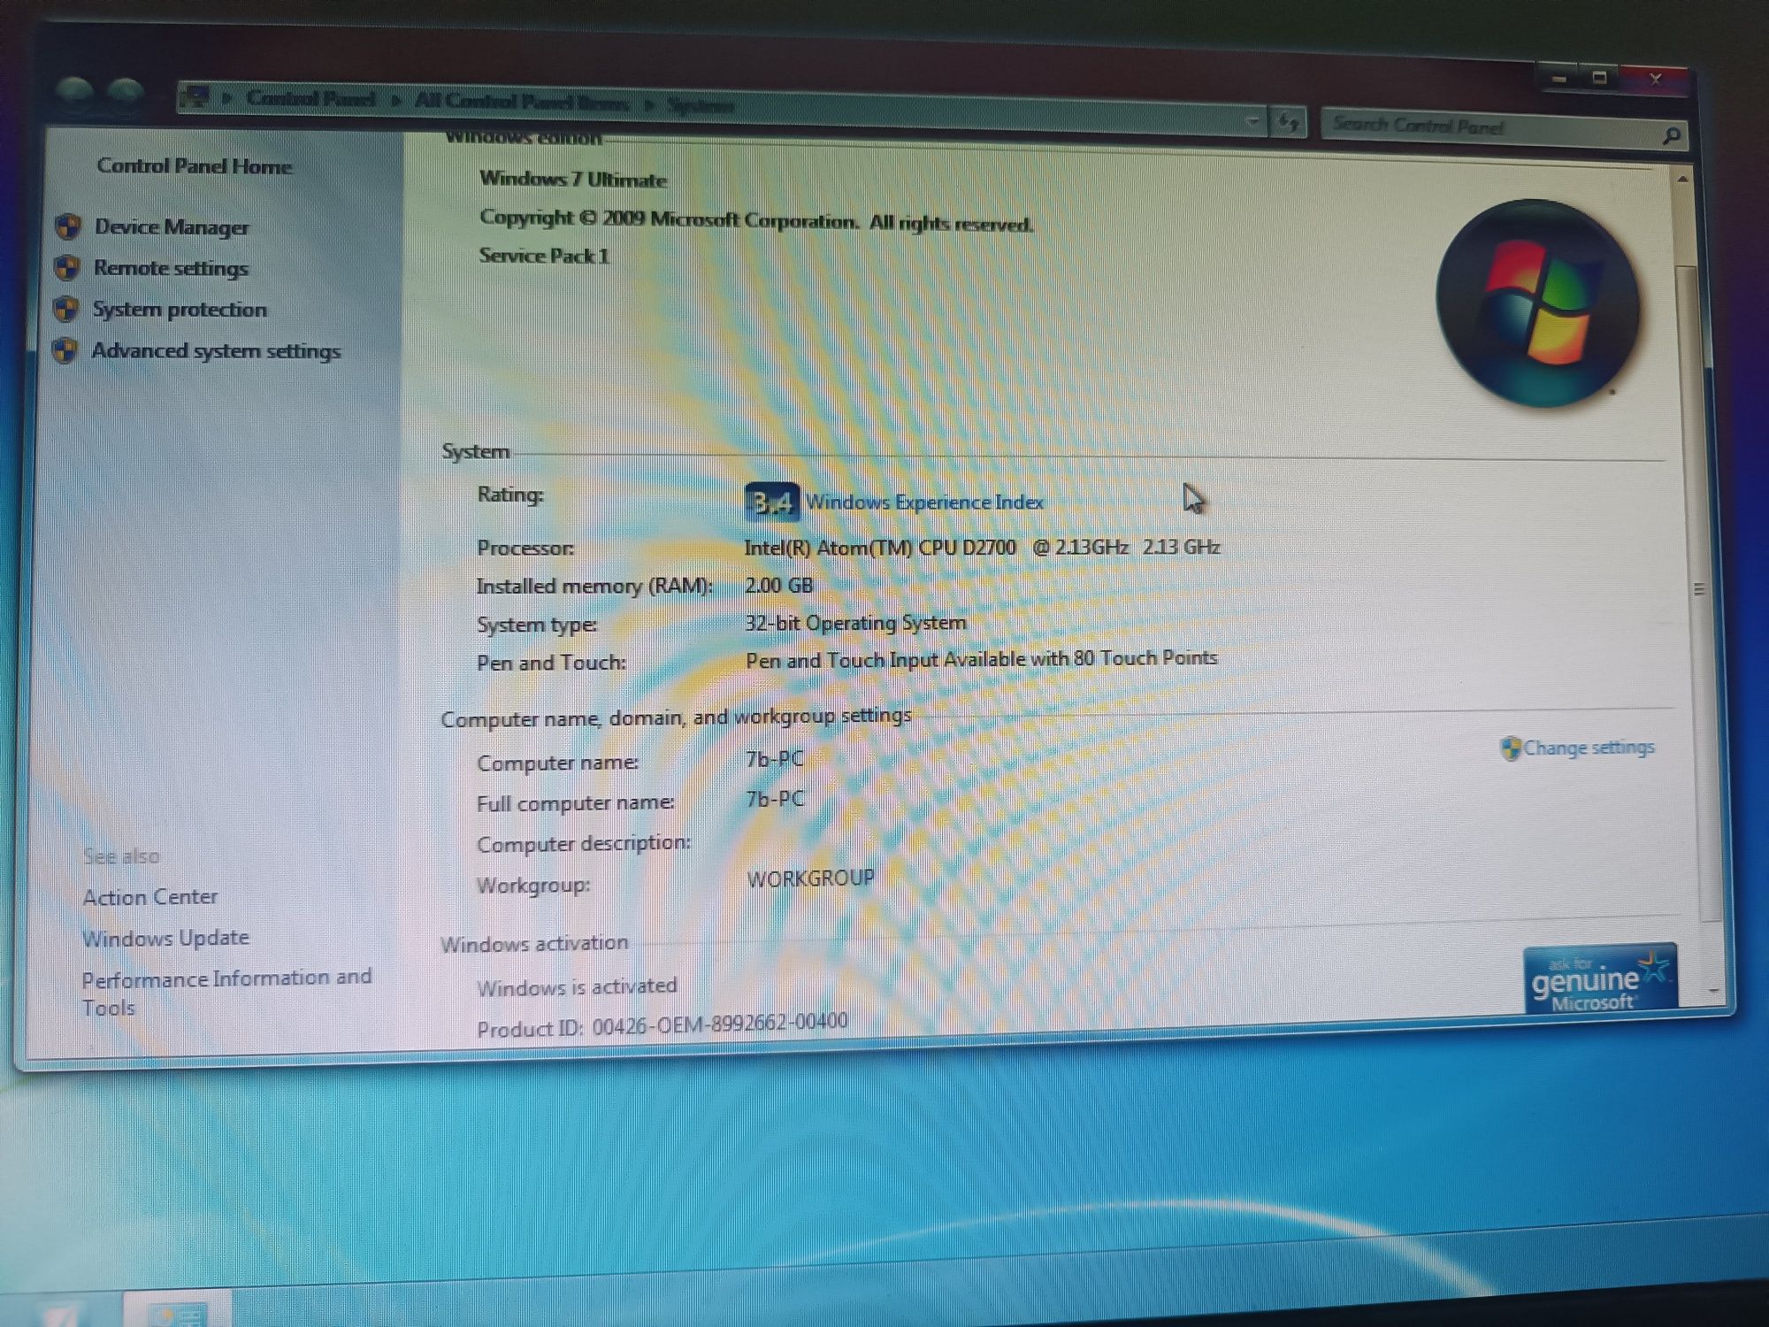Image resolution: width=1769 pixels, height=1327 pixels.
Task: Open the Windows Experience Index link
Action: pyautogui.click(x=924, y=502)
